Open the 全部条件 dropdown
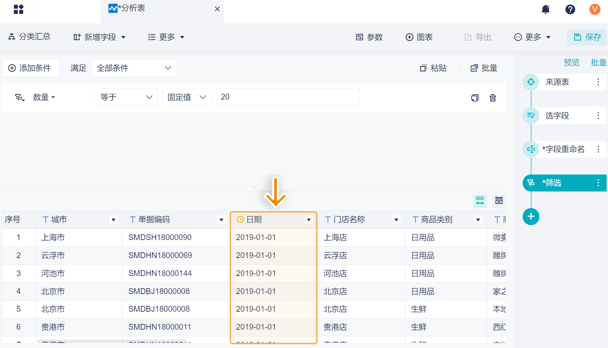This screenshot has height=348, width=608. tap(134, 68)
